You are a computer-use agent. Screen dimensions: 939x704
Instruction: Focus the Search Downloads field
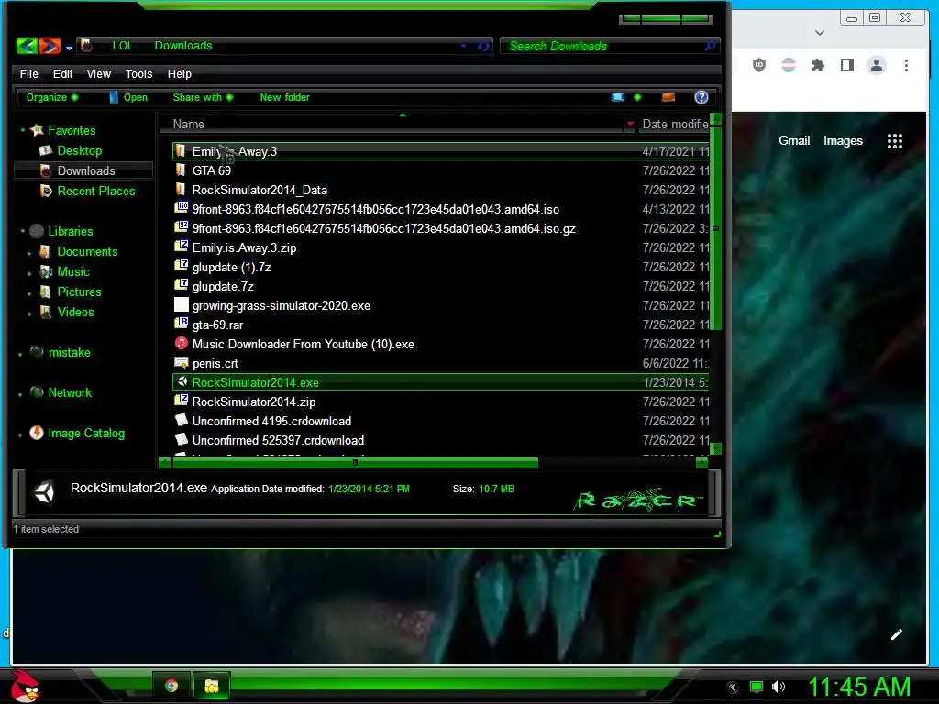pyautogui.click(x=603, y=46)
